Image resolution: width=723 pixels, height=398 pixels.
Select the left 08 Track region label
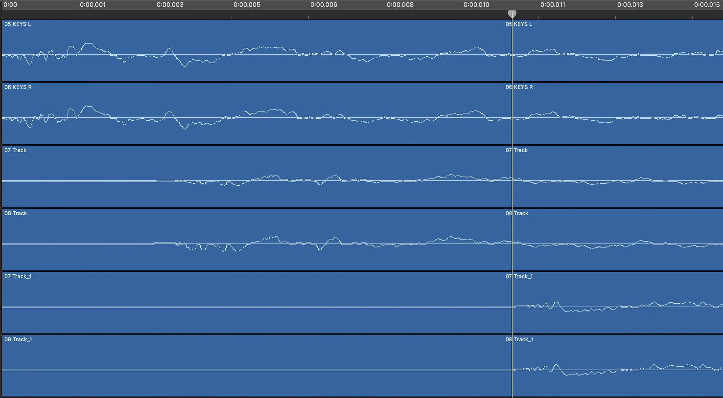15,213
